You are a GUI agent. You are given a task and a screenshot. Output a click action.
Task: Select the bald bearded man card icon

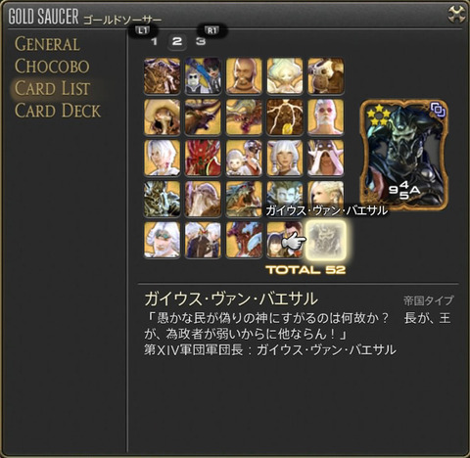(244, 76)
